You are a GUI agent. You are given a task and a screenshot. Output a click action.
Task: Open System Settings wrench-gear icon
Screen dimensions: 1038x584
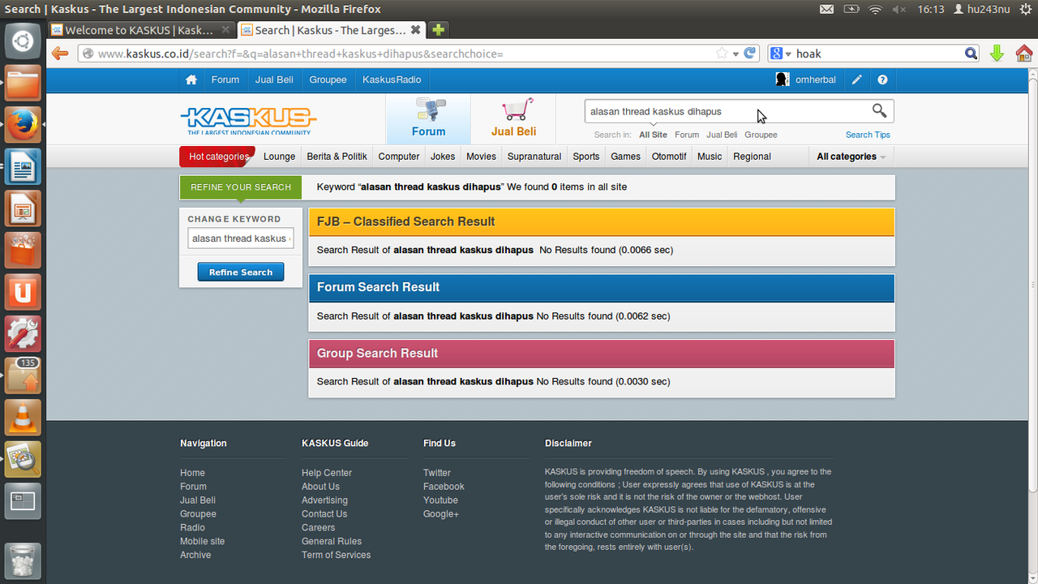coord(23,334)
